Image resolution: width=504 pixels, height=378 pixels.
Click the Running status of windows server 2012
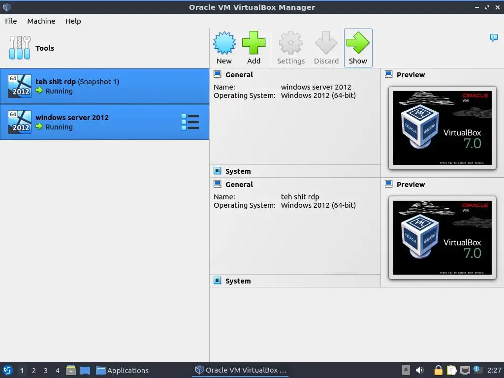[59, 127]
